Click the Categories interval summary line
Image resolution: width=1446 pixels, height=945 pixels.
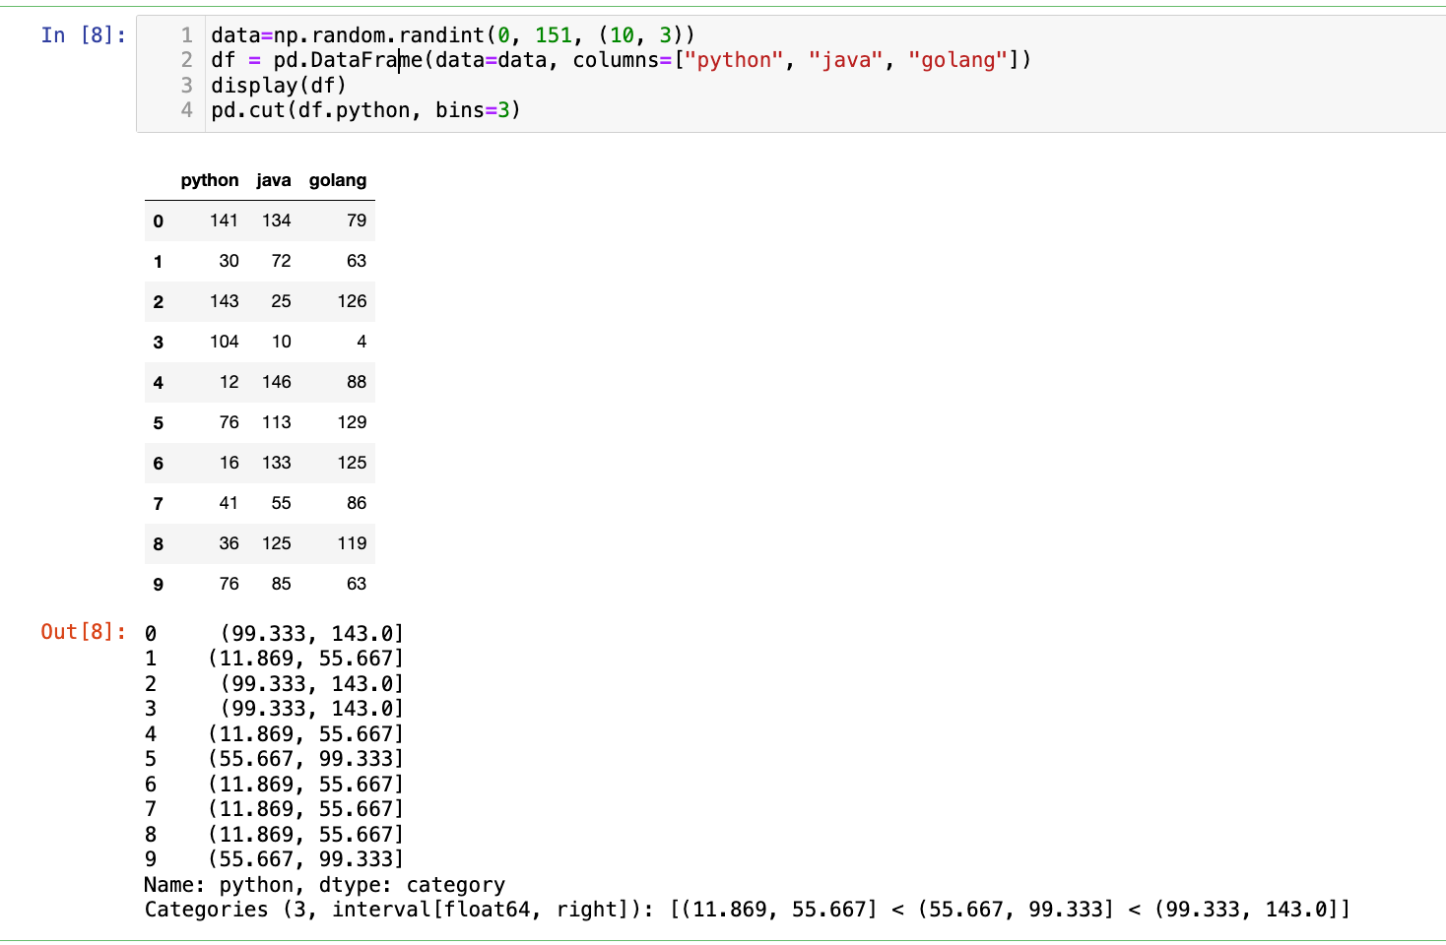tap(746, 910)
